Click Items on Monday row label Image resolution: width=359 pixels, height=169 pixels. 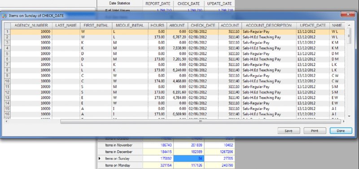(120, 165)
